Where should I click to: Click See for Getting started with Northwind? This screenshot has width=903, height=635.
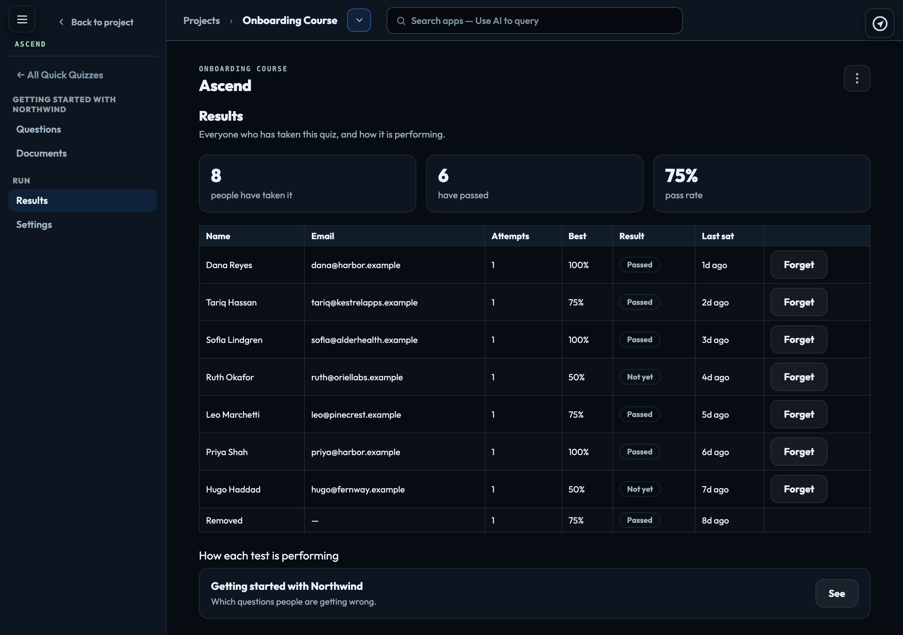[837, 593]
